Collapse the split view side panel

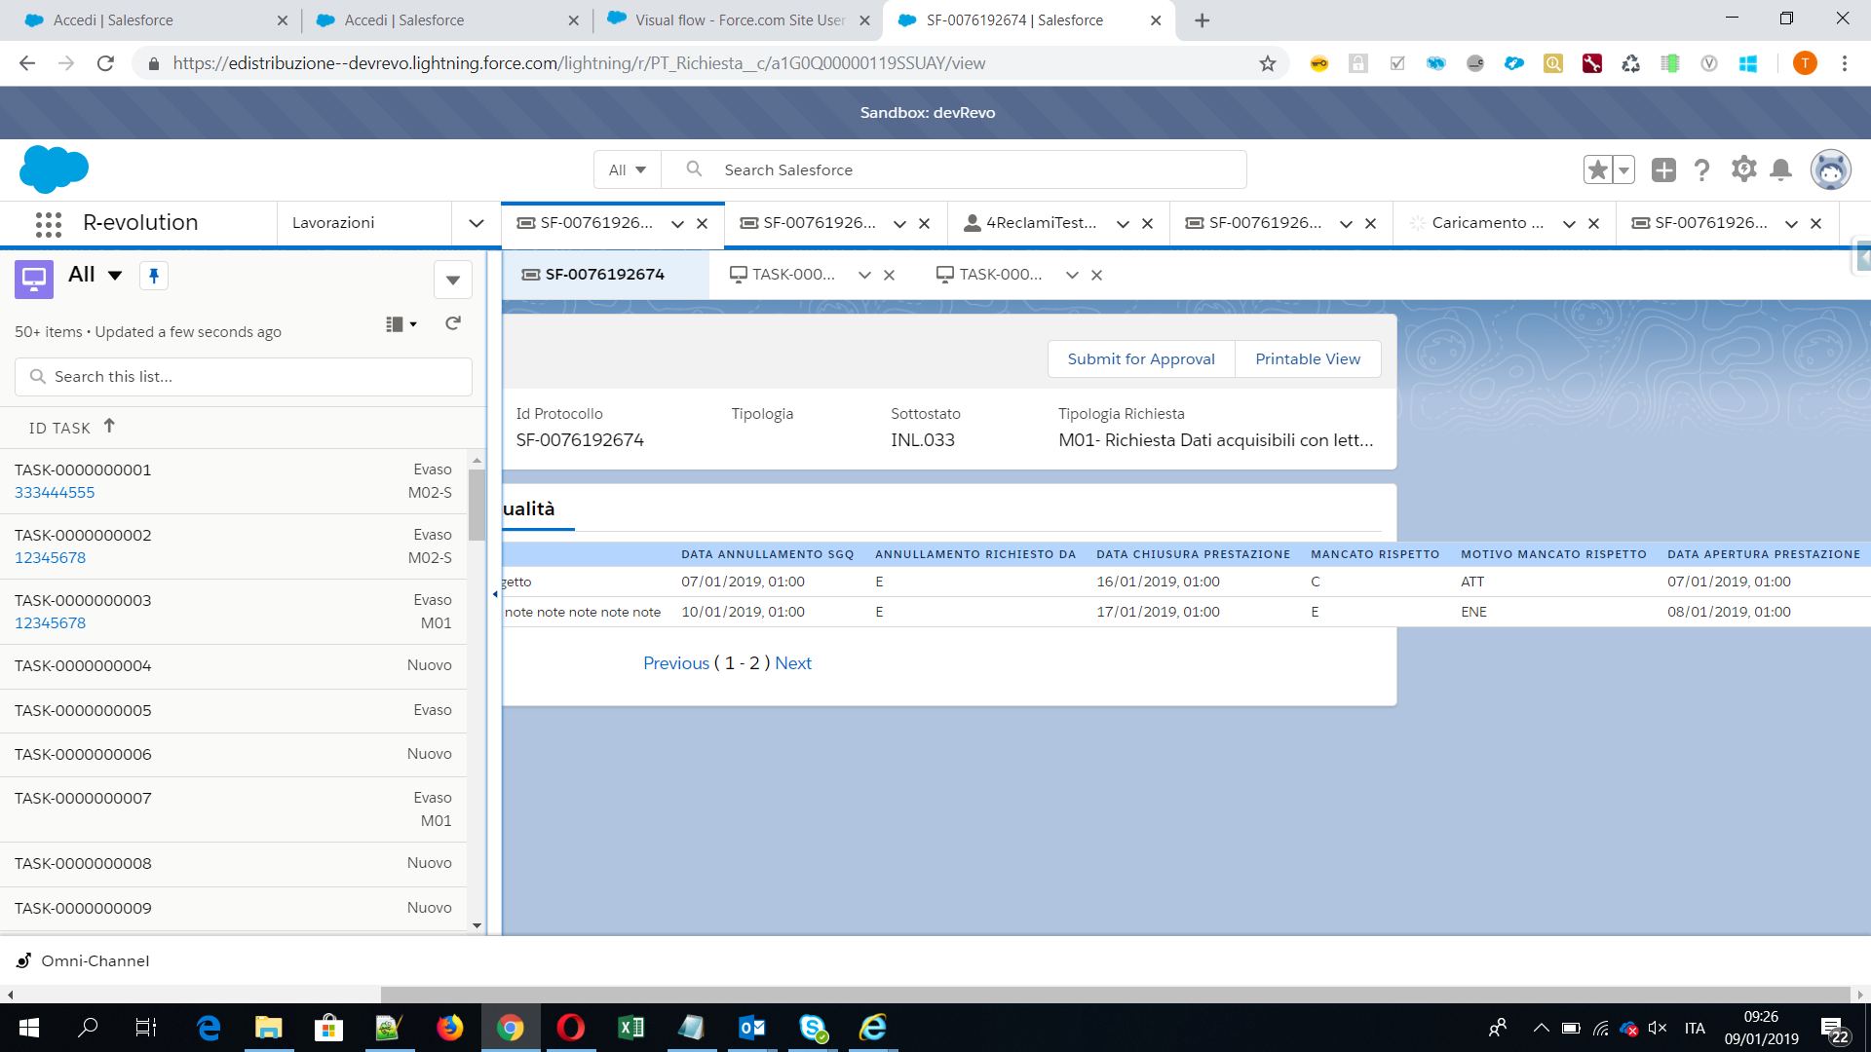(495, 593)
